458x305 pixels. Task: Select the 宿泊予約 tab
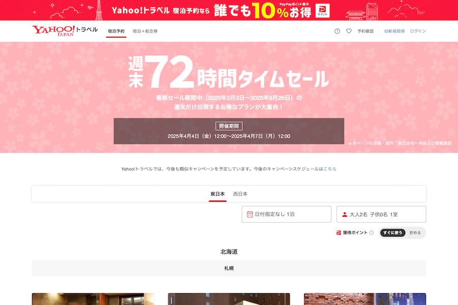tap(116, 31)
